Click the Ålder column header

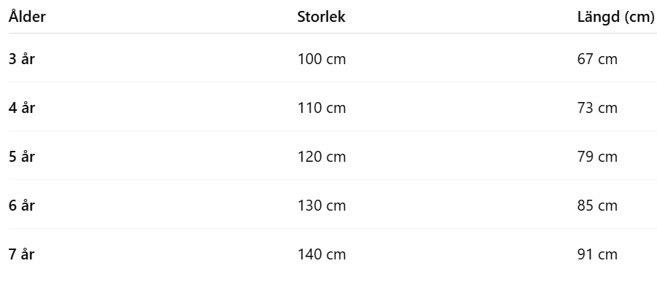27,17
